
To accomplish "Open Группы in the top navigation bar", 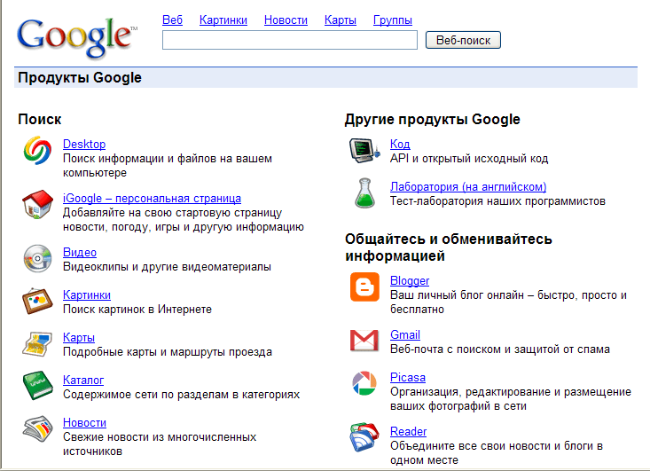I will pos(393,20).
